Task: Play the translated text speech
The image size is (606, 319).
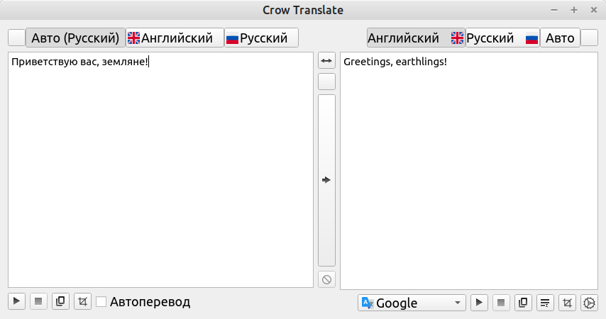Action: pyautogui.click(x=479, y=303)
